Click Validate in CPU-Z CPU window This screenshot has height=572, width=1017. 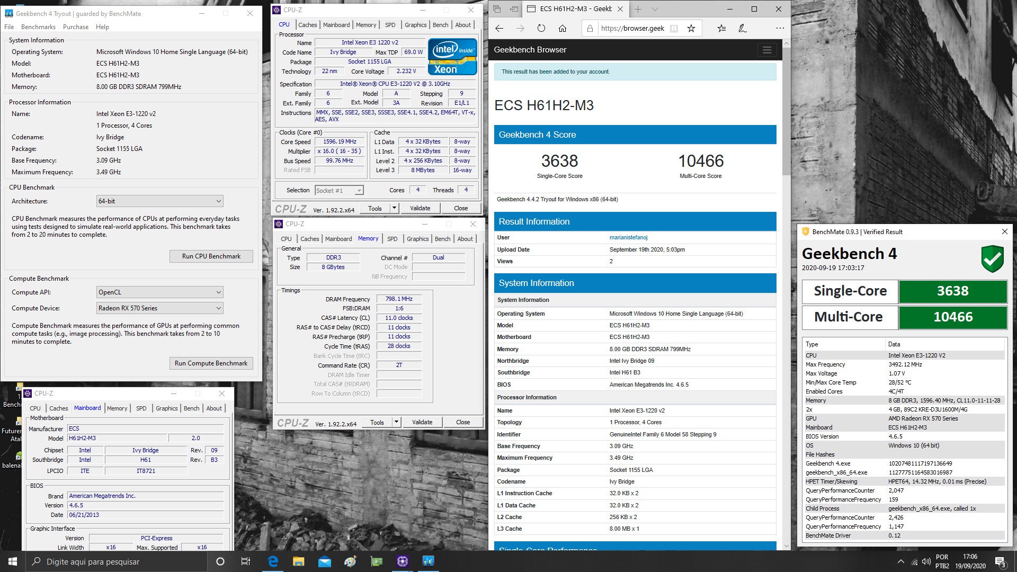[420, 208]
